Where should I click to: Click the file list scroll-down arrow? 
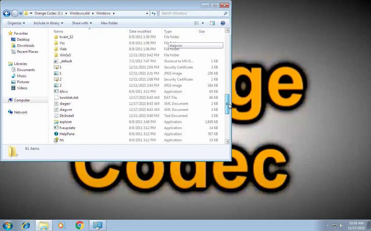click(227, 141)
